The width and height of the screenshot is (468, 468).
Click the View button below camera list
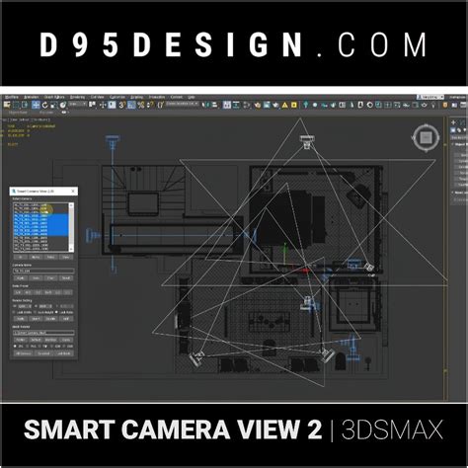coord(66,257)
